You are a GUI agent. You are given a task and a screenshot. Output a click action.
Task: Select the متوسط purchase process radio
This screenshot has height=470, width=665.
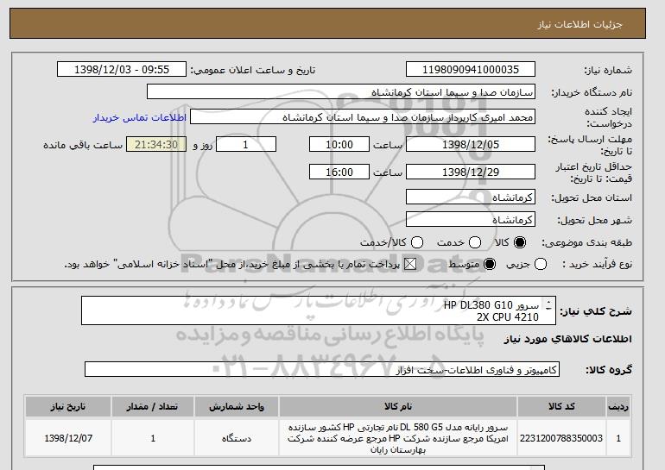490,264
